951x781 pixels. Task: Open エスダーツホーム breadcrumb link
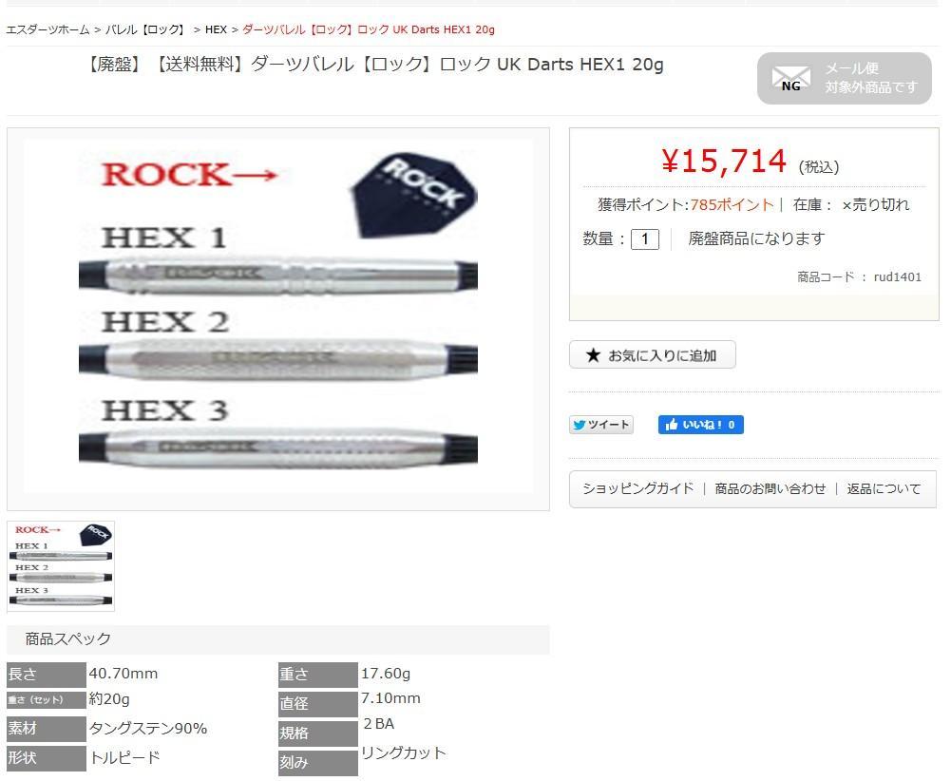click(48, 29)
